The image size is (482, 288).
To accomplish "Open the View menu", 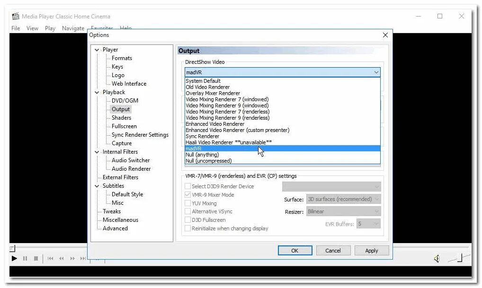I will [32, 28].
